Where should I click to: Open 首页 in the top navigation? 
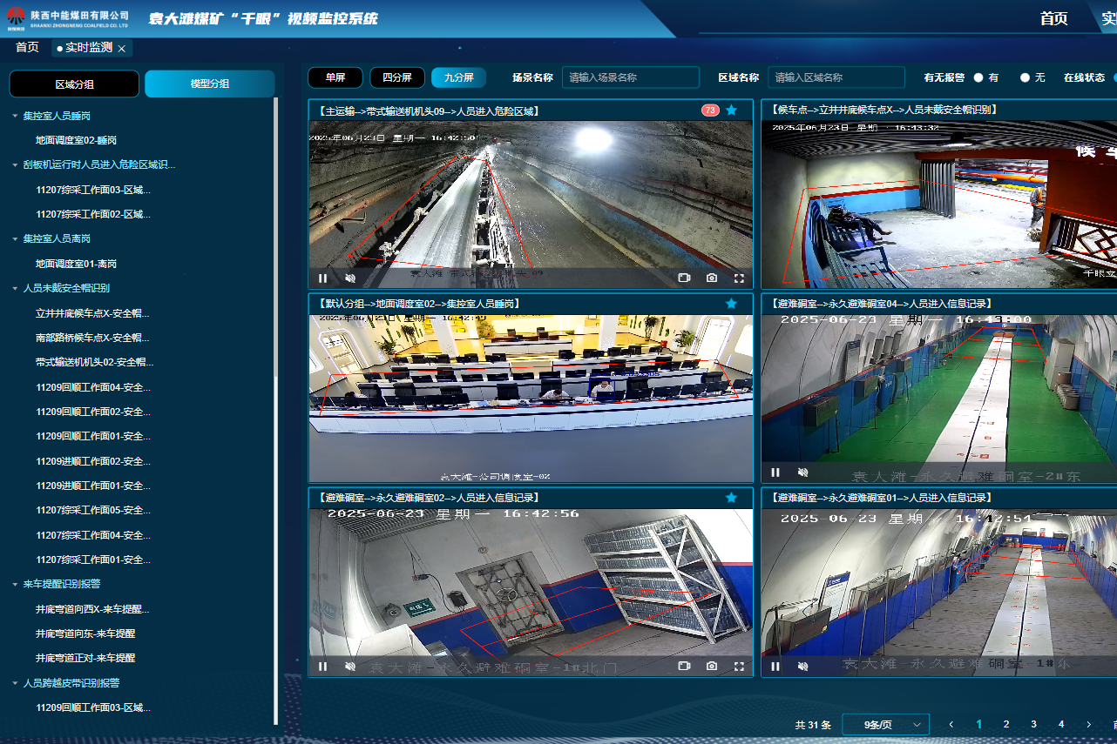[x=1053, y=18]
